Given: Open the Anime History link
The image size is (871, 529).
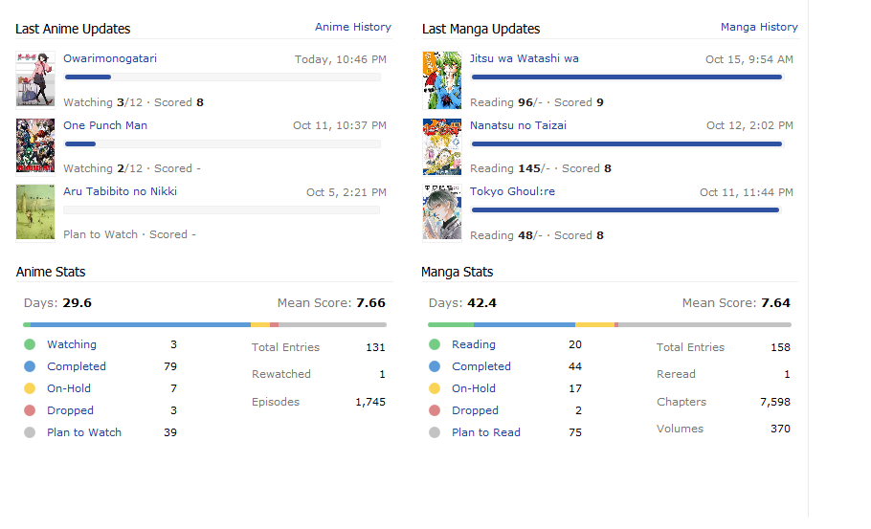Looking at the screenshot, I should [x=353, y=28].
